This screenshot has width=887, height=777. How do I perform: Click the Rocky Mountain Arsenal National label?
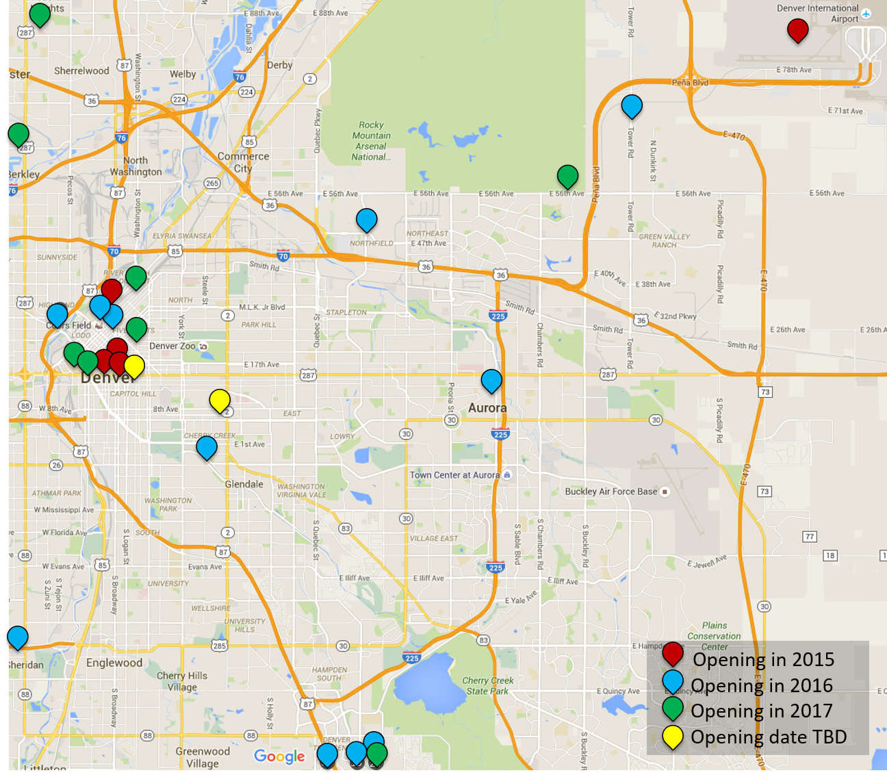[x=371, y=141]
